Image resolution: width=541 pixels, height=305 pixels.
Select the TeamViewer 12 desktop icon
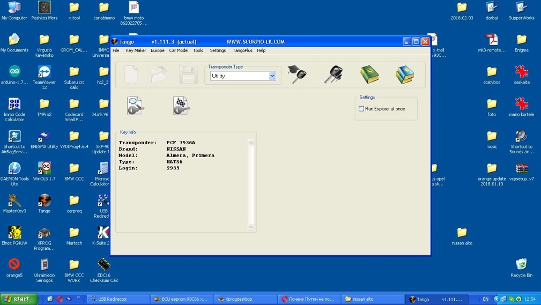point(44,77)
